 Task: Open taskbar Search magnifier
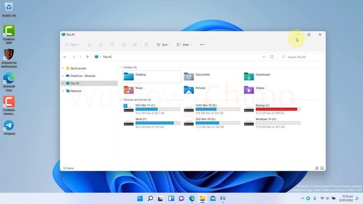[x=150, y=198]
